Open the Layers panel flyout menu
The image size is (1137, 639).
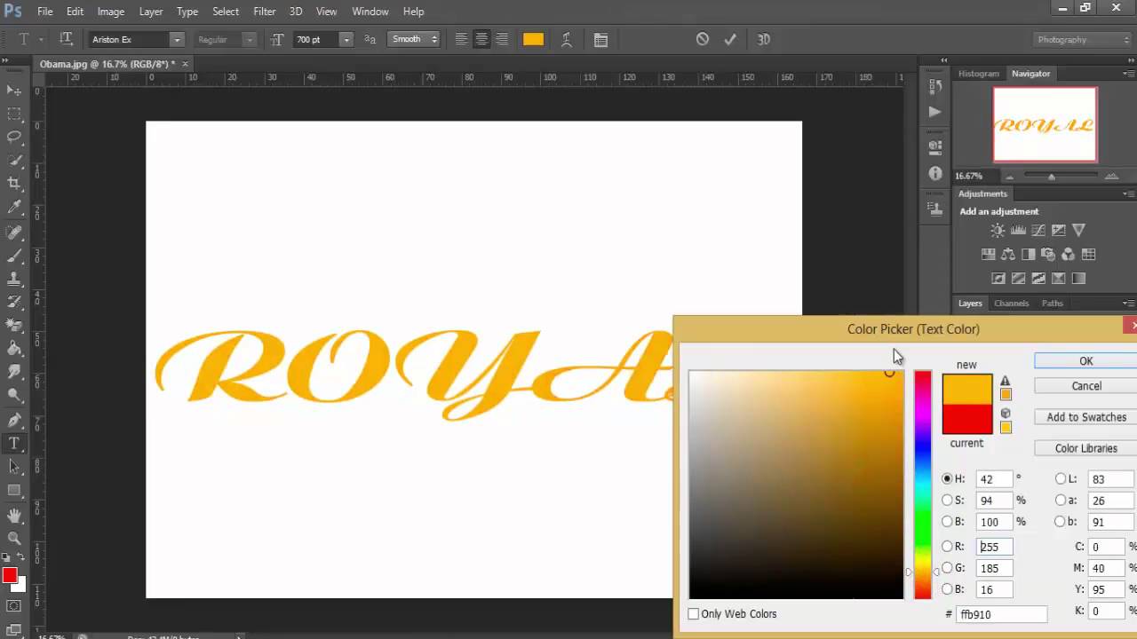1128,304
